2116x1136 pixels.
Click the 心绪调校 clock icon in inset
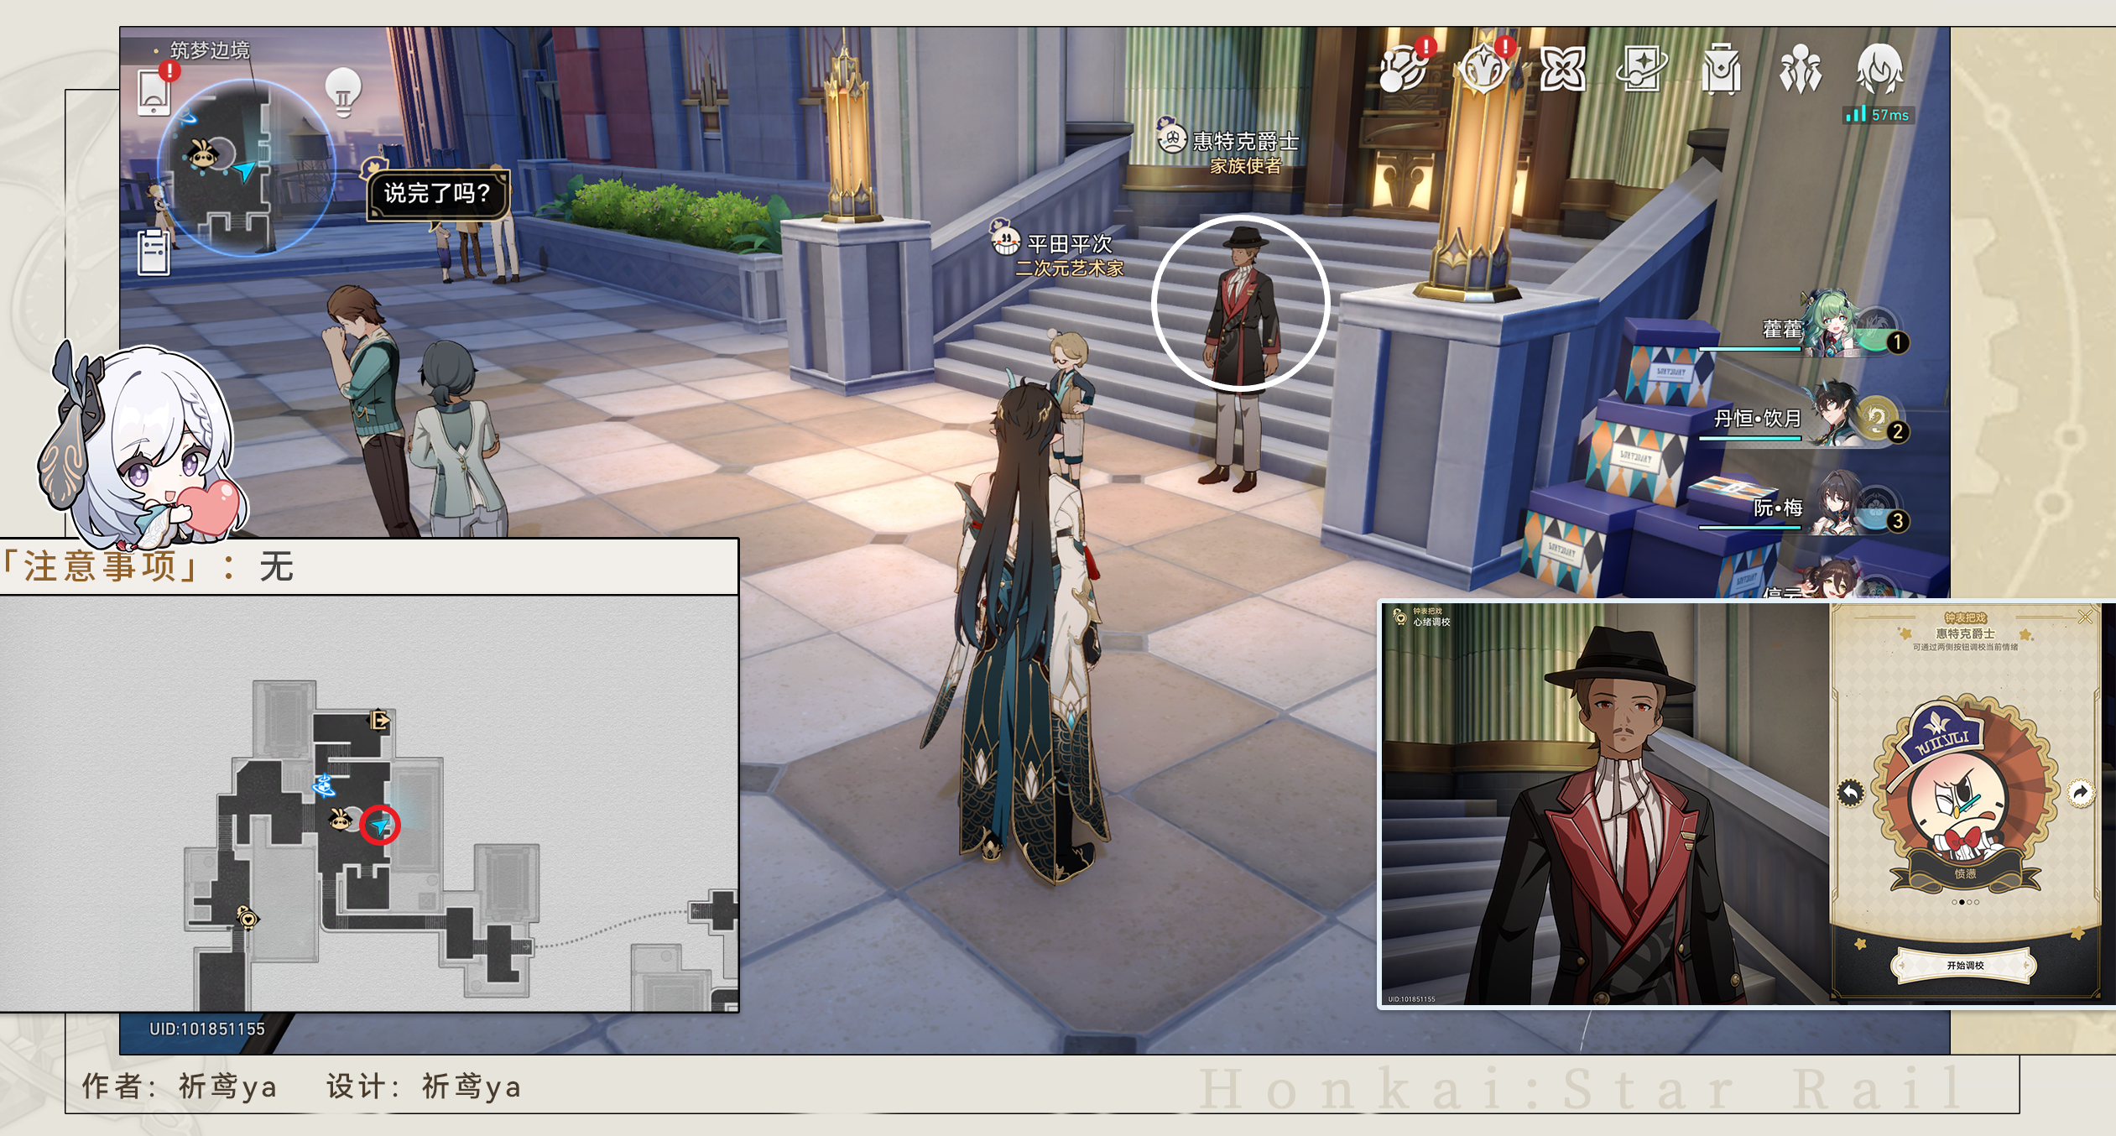pos(1399,617)
